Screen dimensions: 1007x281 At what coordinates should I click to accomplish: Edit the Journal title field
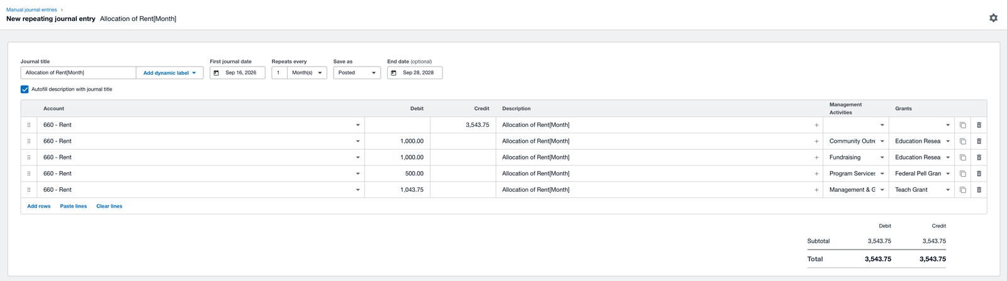(78, 73)
